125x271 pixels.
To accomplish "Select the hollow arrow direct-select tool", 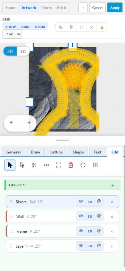I will point(22,165).
